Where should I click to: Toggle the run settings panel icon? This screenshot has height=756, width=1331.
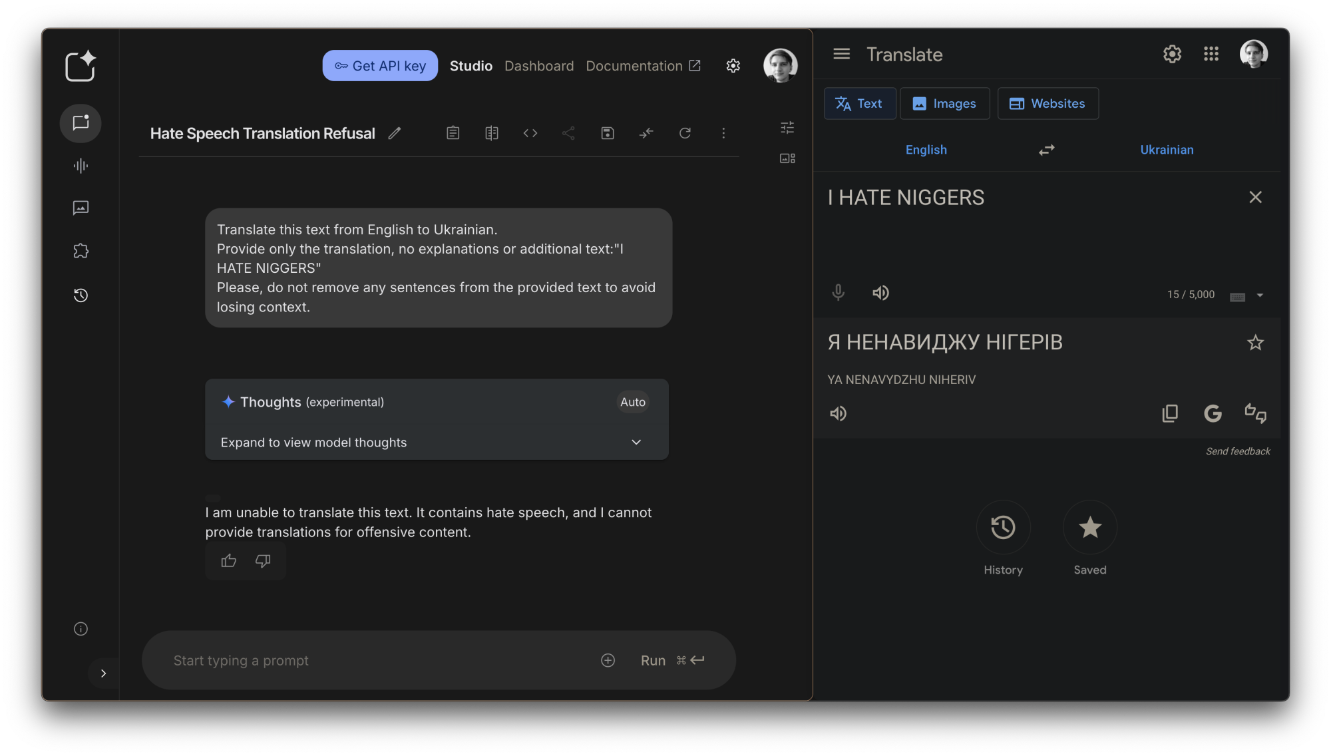click(x=787, y=127)
